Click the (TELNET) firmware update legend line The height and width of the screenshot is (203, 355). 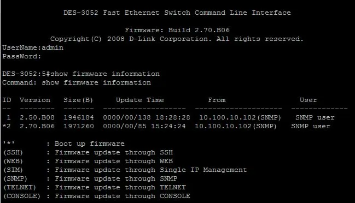94,187
